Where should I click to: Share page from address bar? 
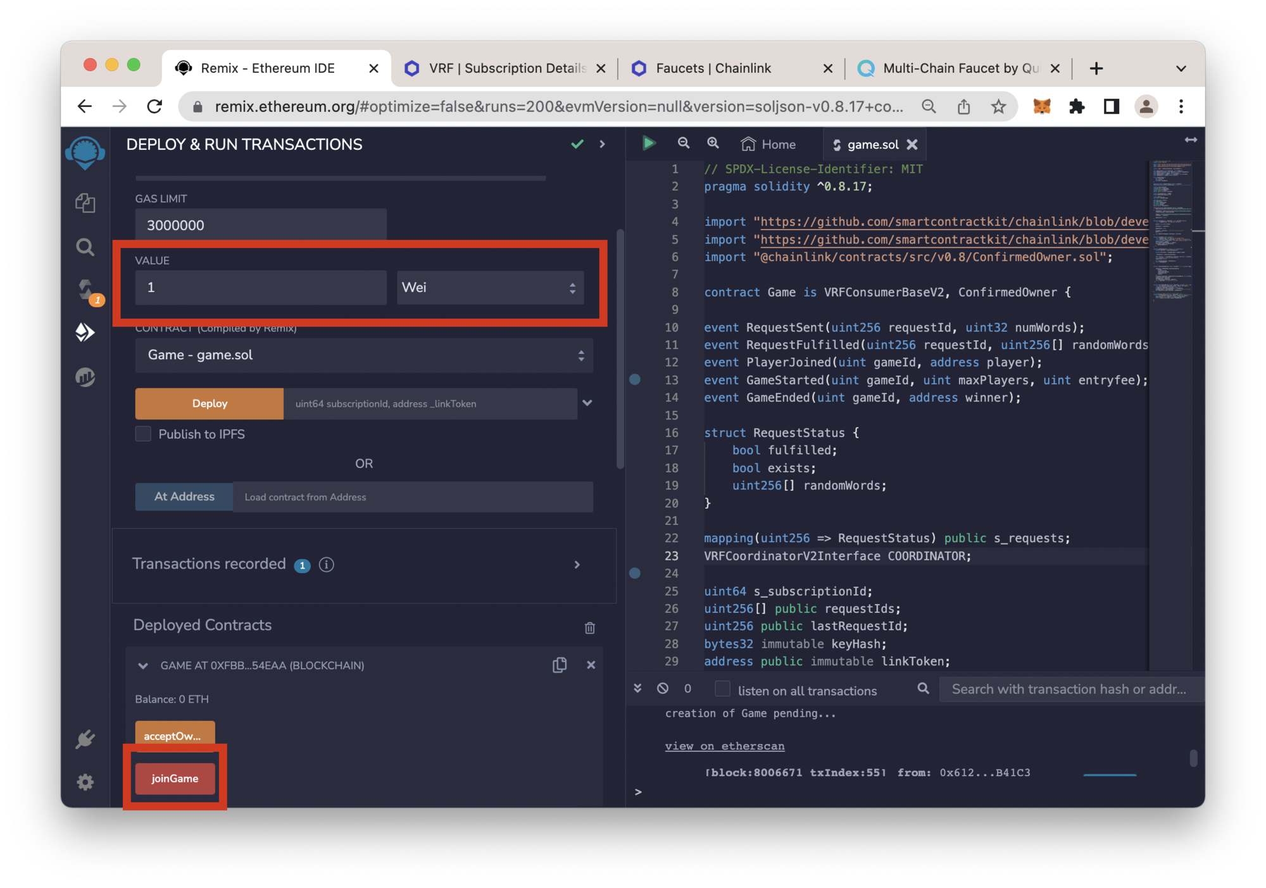coord(964,106)
